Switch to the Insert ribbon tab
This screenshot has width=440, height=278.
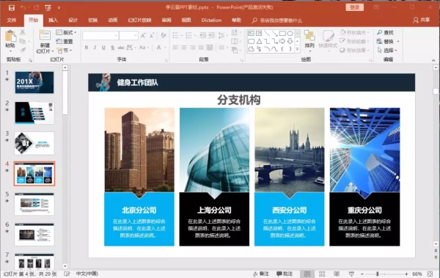click(53, 21)
